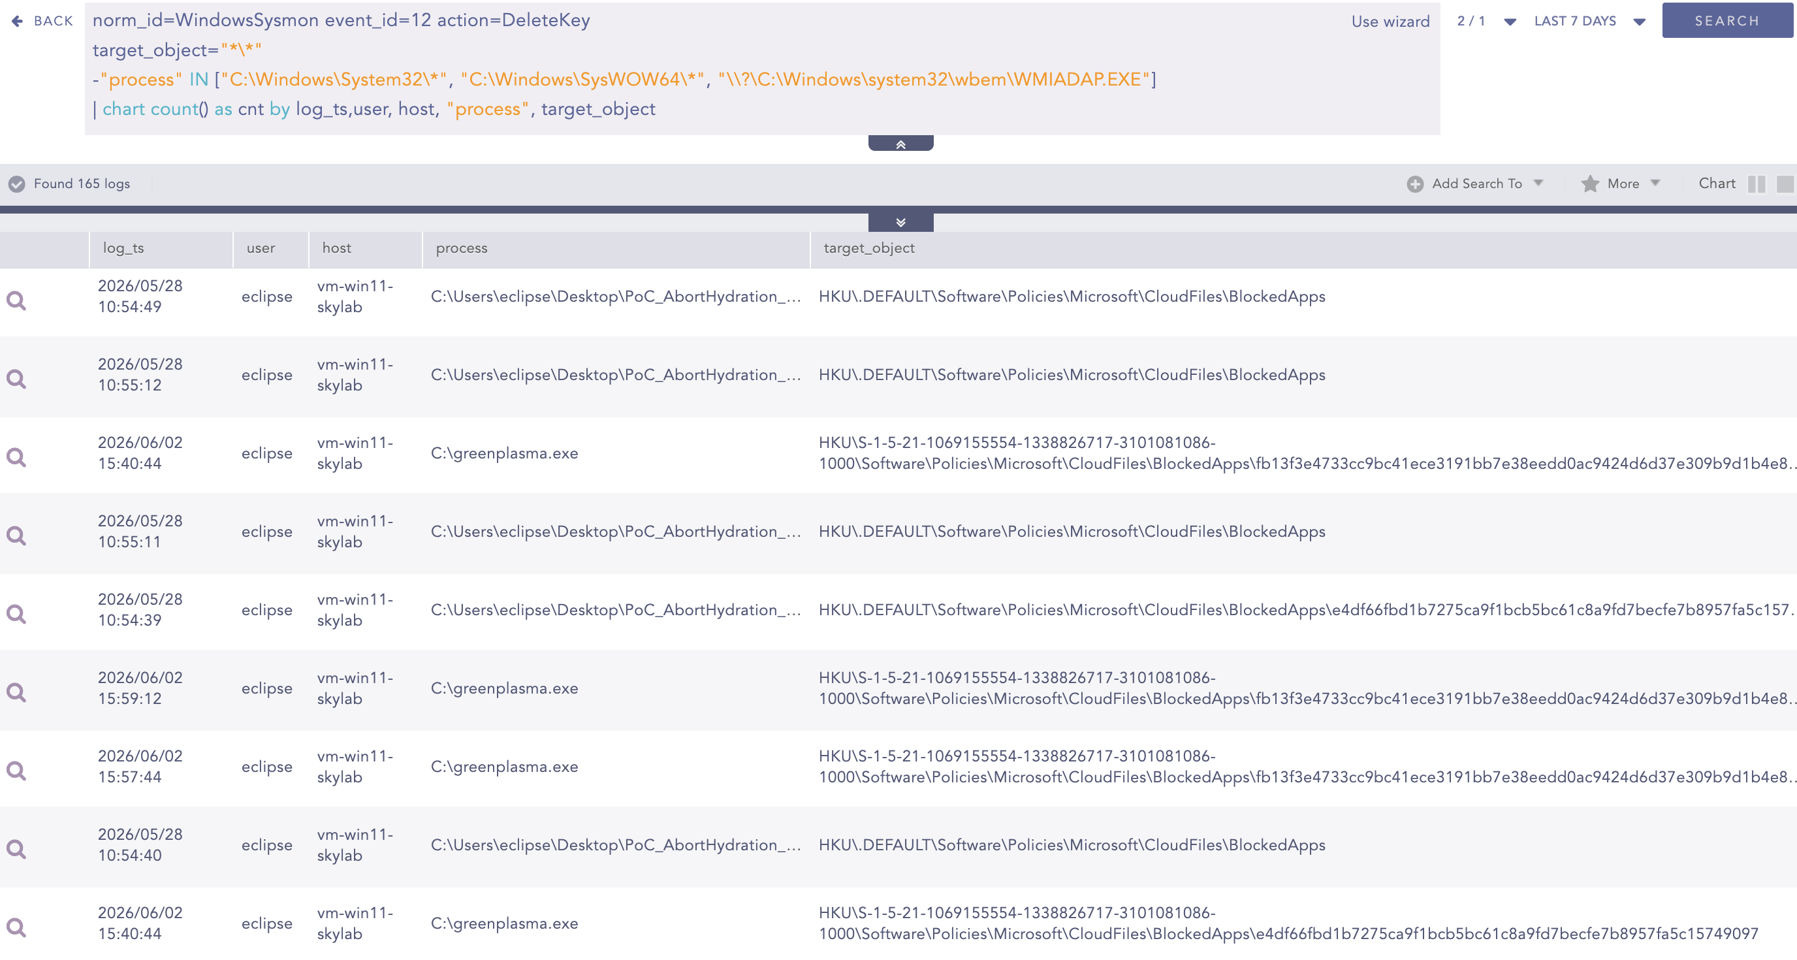Click the Add Search To label
Image resolution: width=1797 pixels, height=960 pixels.
pos(1477,184)
